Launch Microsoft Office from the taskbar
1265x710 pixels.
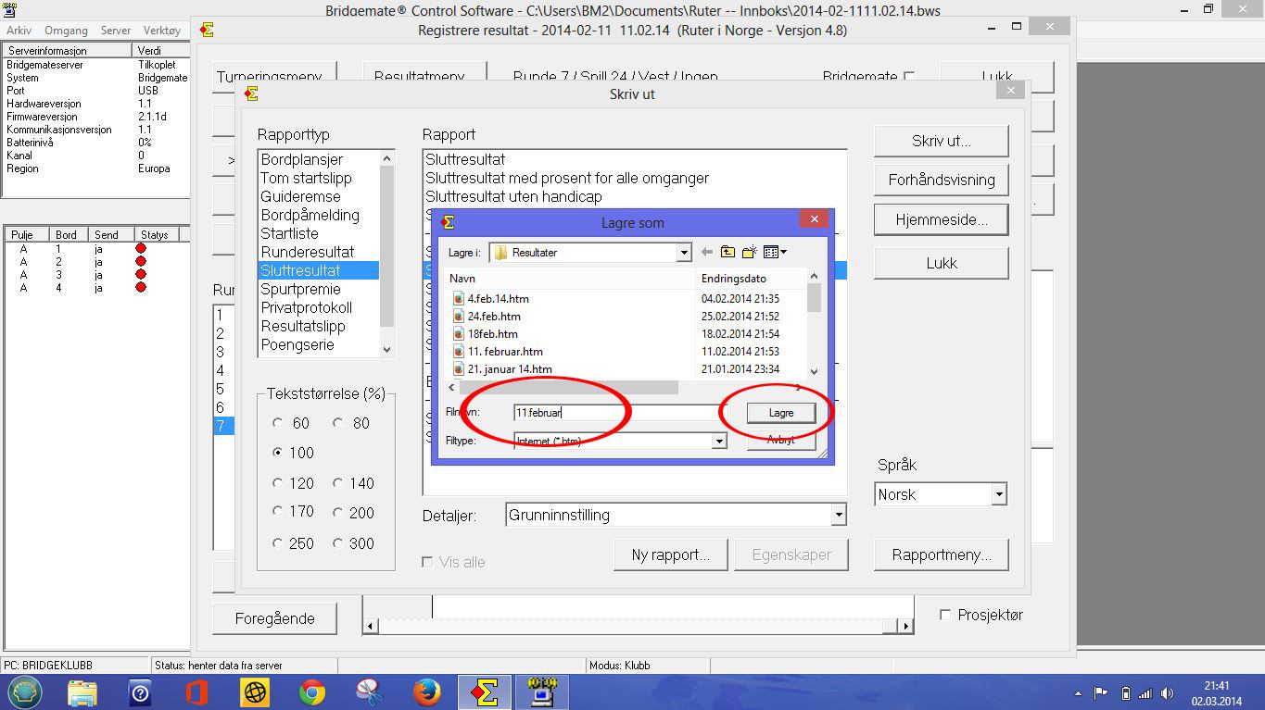point(196,692)
